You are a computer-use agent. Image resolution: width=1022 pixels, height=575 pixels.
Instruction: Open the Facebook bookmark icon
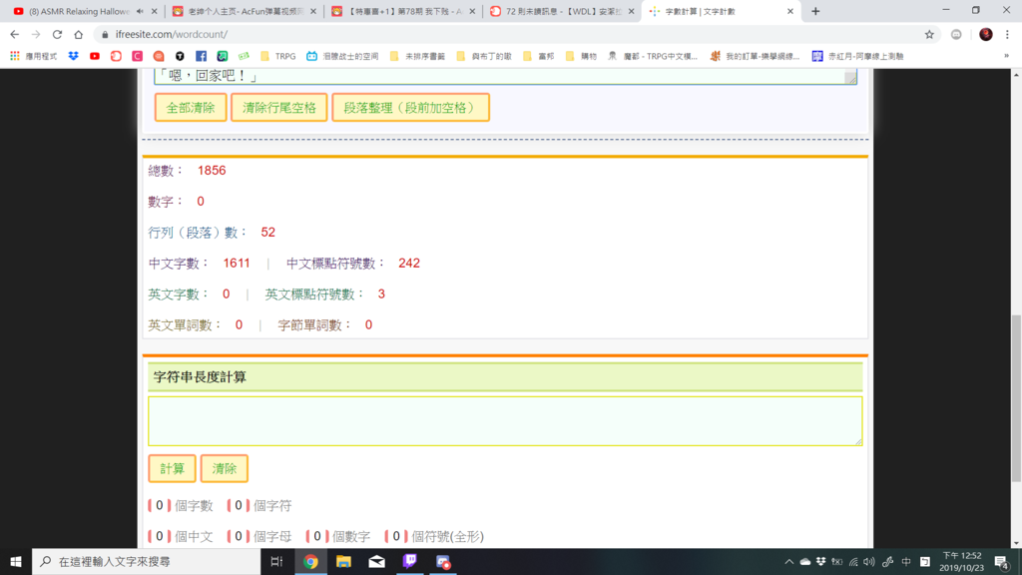[x=201, y=56]
